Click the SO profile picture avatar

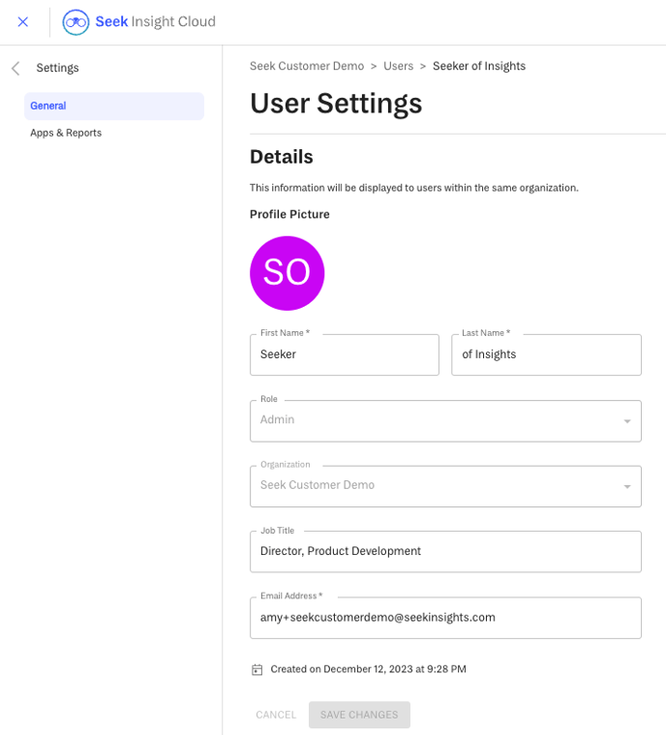288,273
